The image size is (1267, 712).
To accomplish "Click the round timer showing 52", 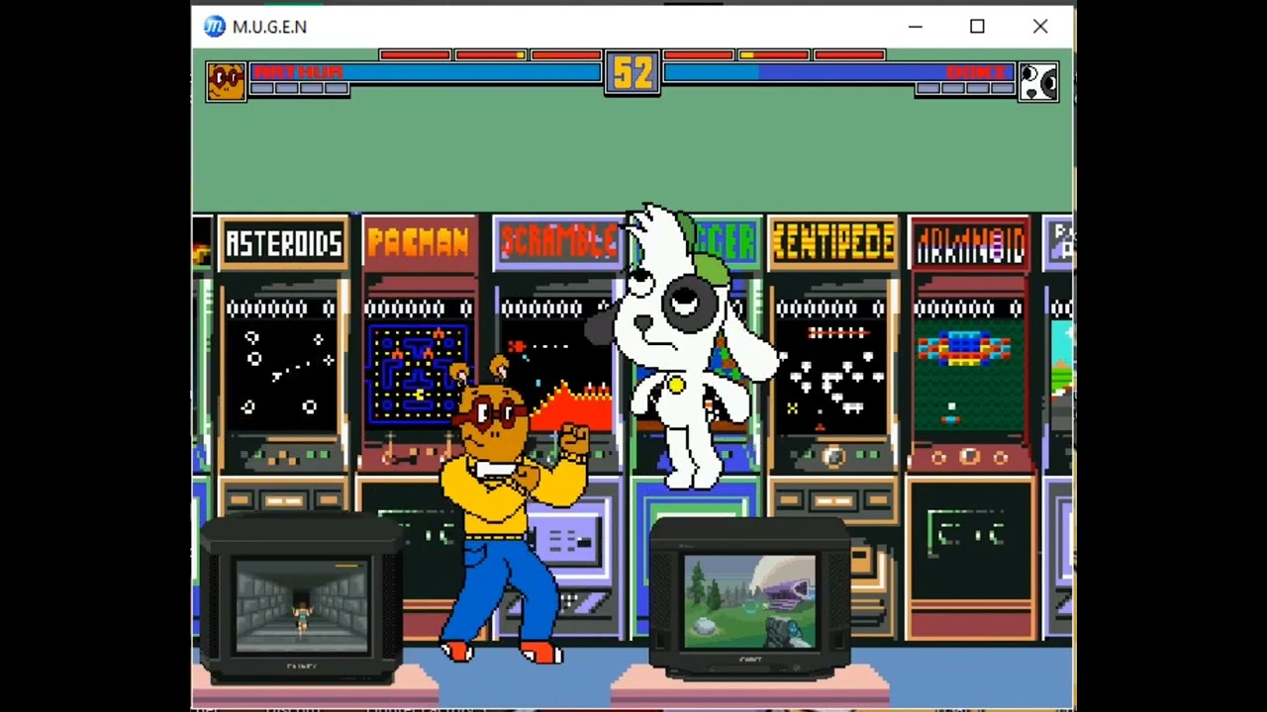I will [x=633, y=73].
